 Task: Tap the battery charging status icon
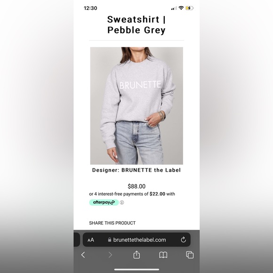190,8
